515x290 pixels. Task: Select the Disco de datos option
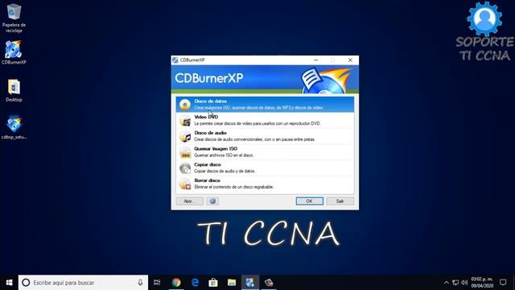click(x=265, y=104)
